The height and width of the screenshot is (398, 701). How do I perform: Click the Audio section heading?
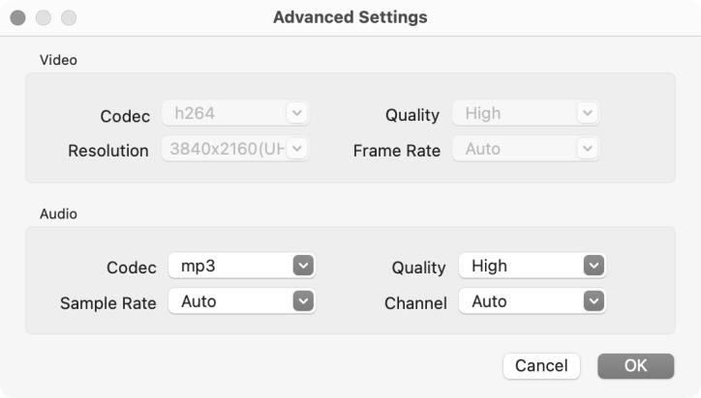(58, 214)
